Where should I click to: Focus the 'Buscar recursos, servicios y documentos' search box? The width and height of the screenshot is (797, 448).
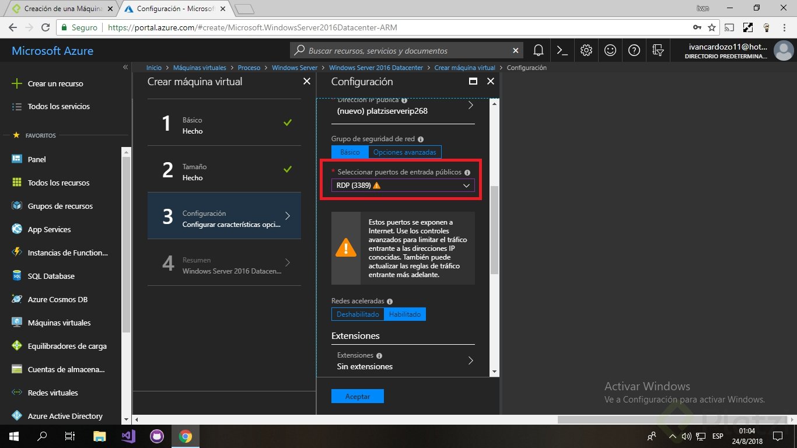[406, 51]
